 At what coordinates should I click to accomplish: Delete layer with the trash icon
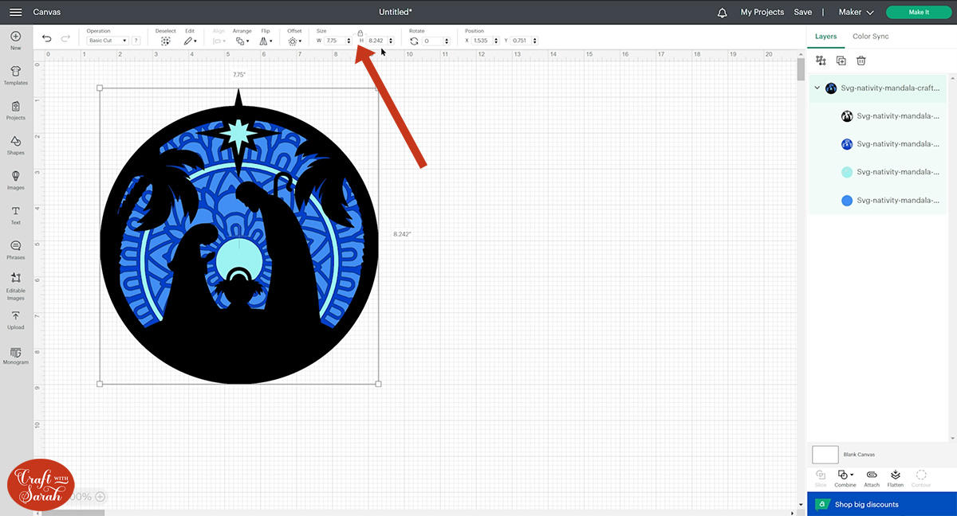[x=861, y=61]
